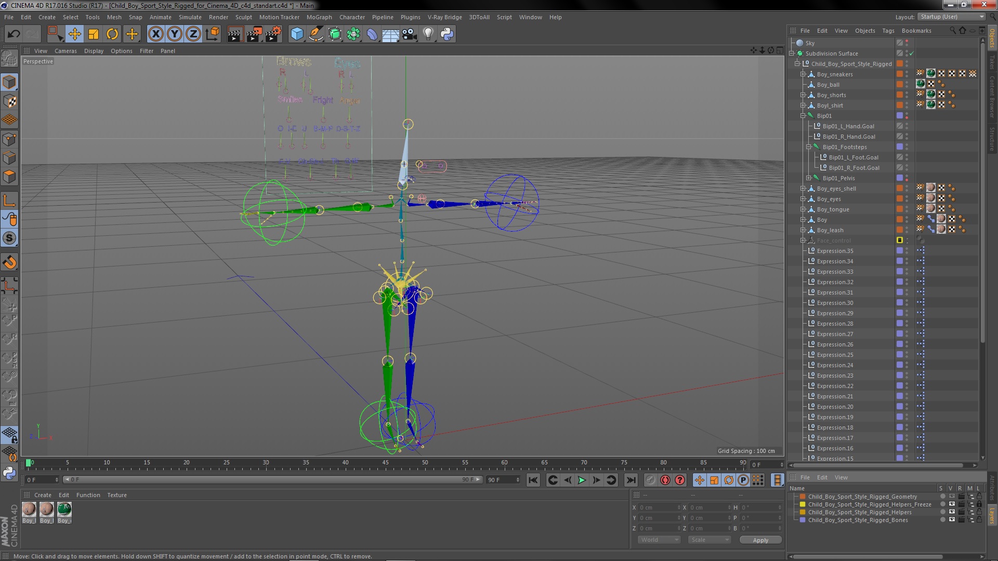Click the Undo arrow icon

click(14, 34)
